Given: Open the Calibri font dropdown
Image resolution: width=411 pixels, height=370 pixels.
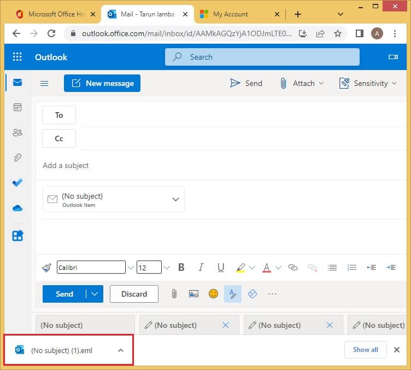Looking at the screenshot, I should tap(130, 268).
